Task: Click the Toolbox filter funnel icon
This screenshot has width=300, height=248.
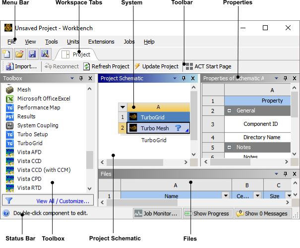Action: (x=9, y=200)
